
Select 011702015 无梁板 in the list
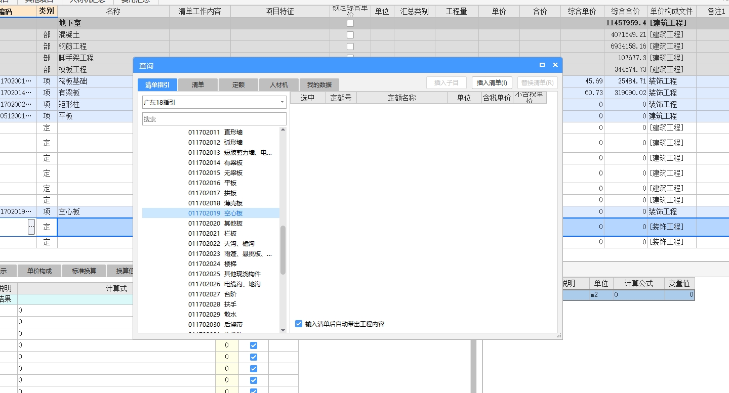[x=215, y=172]
